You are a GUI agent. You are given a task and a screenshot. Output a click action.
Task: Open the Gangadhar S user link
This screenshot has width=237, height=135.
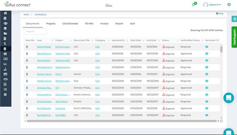(44, 67)
